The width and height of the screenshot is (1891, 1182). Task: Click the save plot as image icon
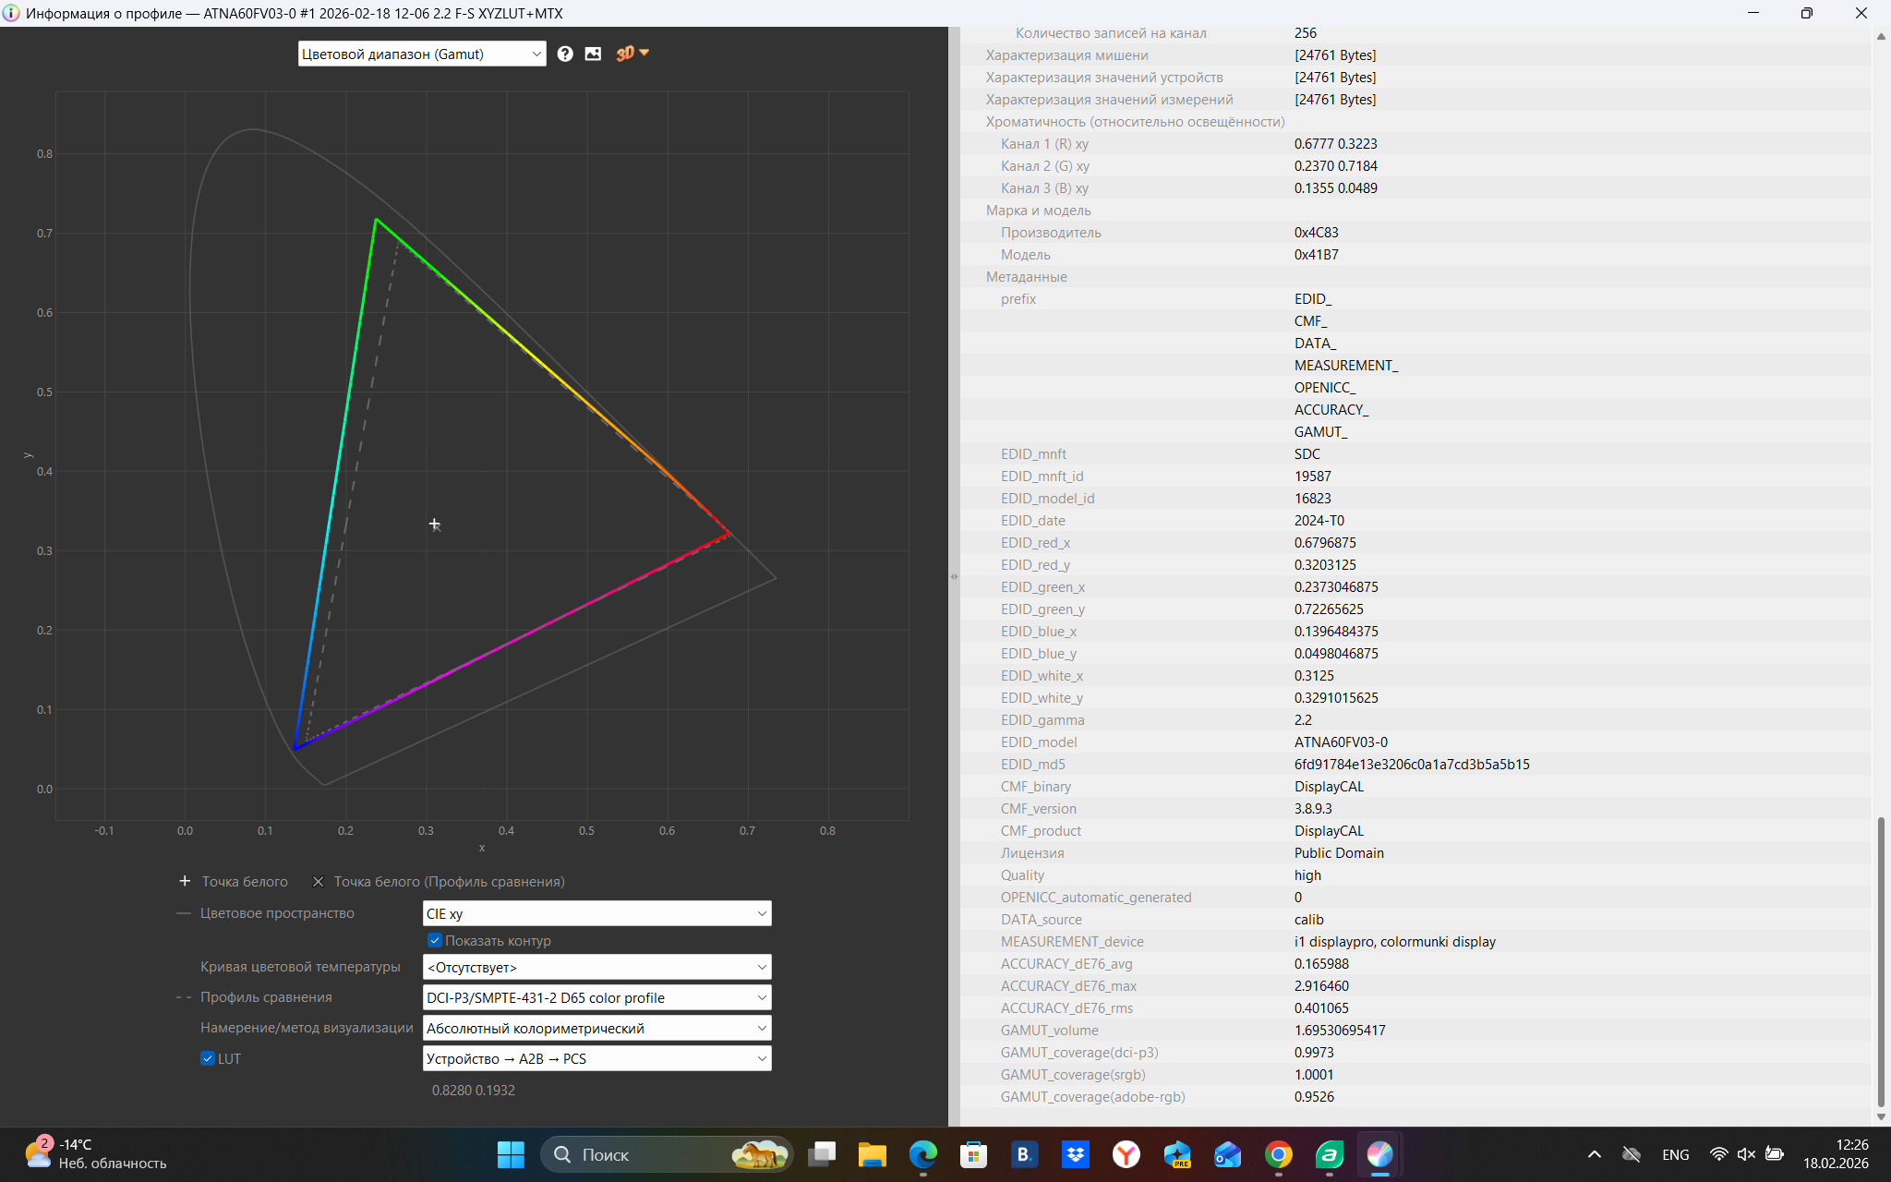tap(593, 54)
